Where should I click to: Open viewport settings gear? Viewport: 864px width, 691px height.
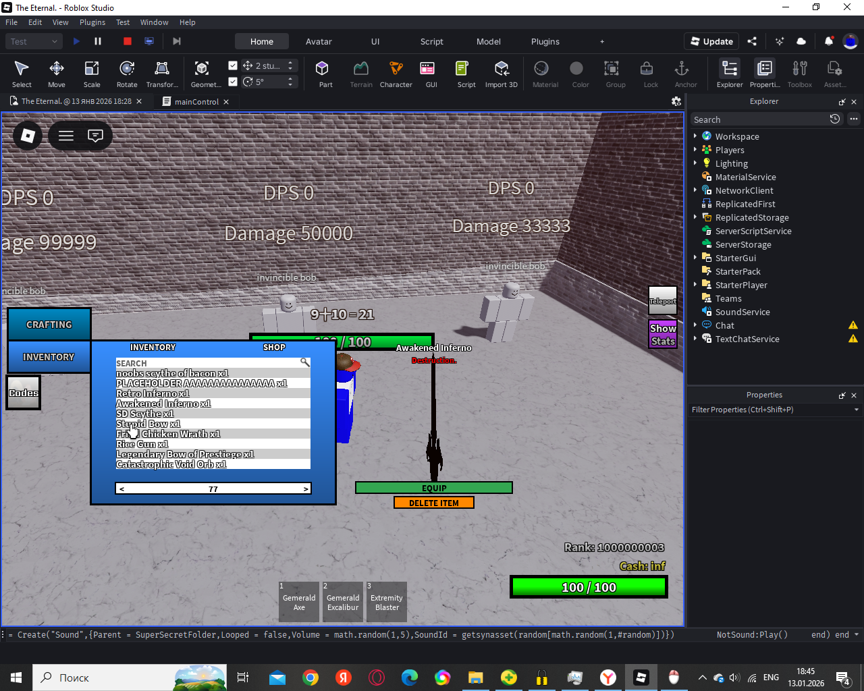[676, 101]
